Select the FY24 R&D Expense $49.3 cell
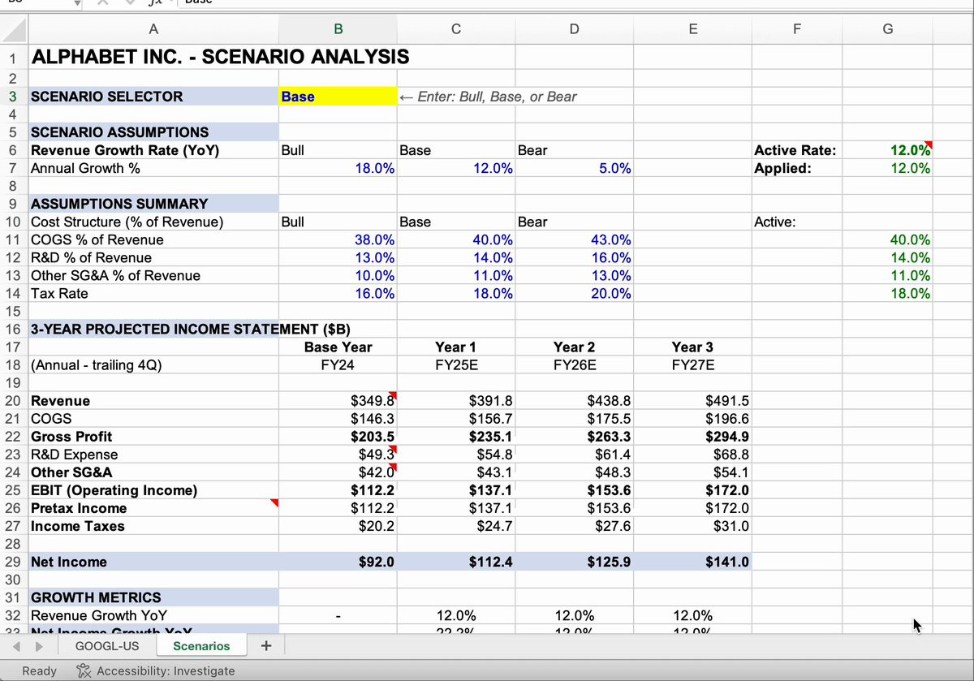The image size is (974, 681). (x=338, y=454)
